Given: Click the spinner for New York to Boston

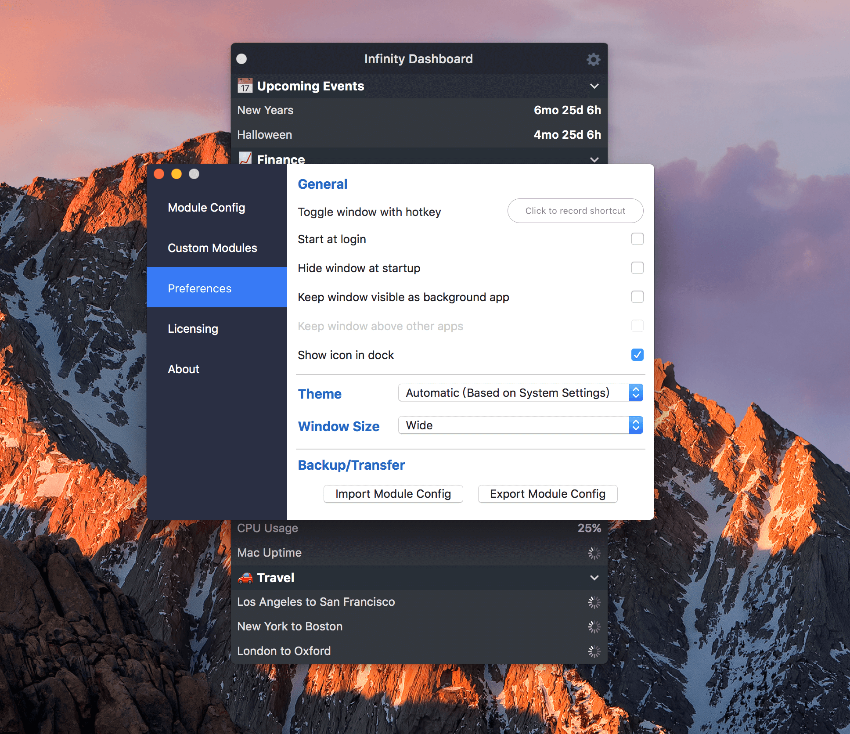Looking at the screenshot, I should pos(594,627).
